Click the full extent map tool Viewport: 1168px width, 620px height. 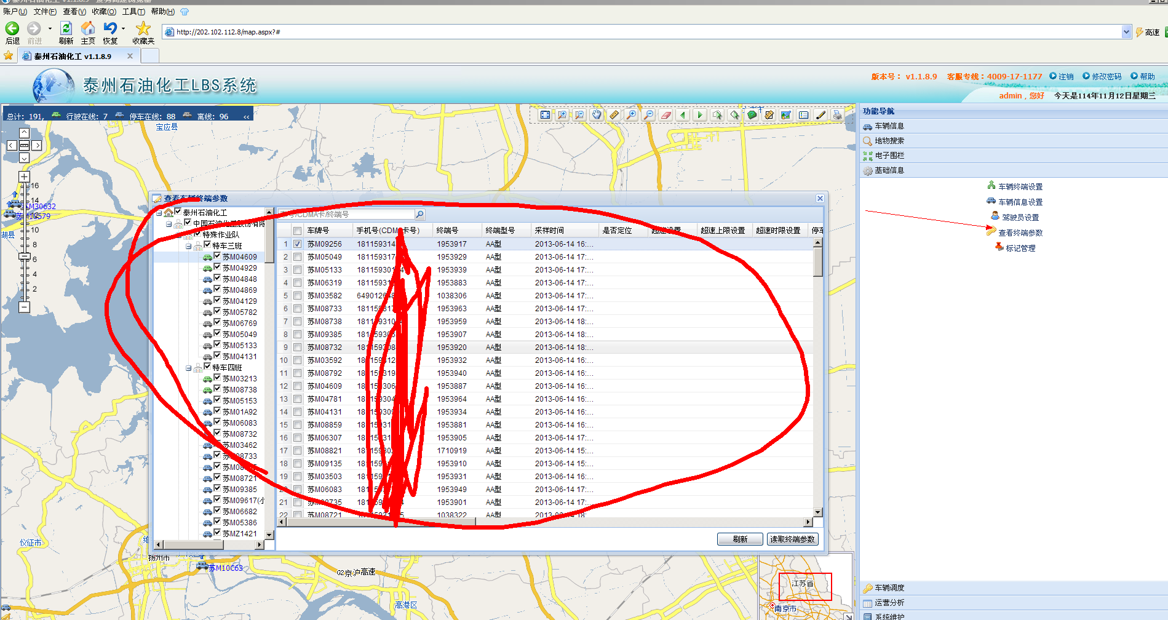coord(545,115)
